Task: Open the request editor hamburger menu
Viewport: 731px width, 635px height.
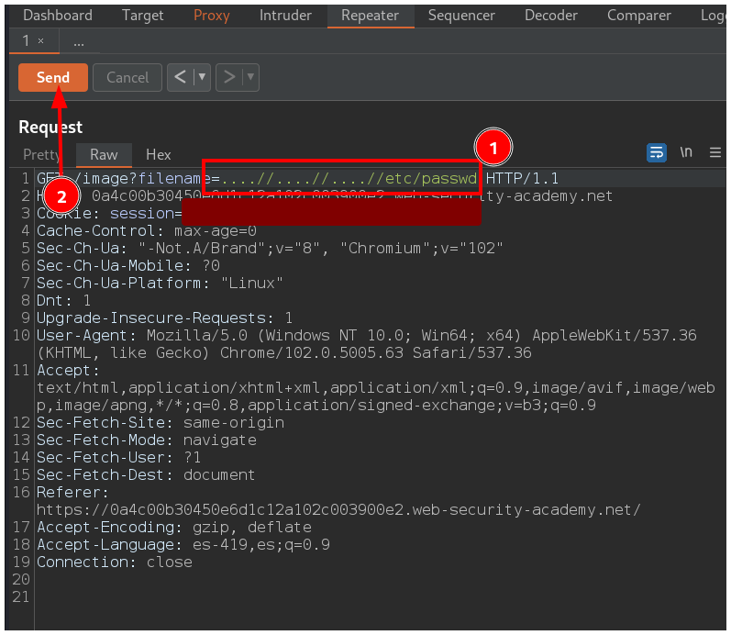Action: [x=715, y=153]
